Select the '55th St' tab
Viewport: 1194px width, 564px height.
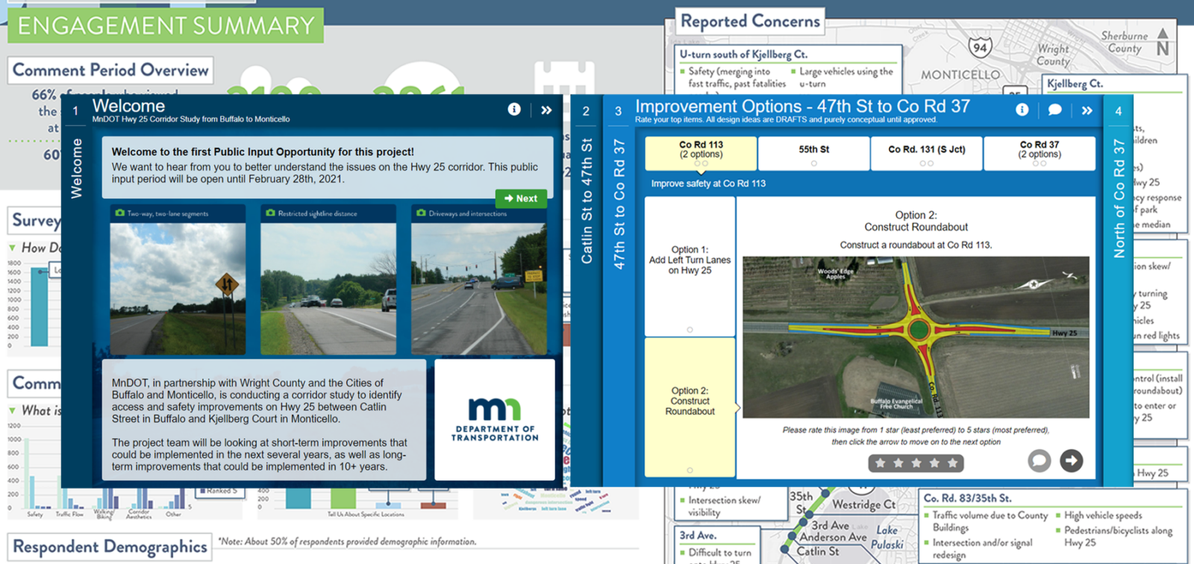814,153
